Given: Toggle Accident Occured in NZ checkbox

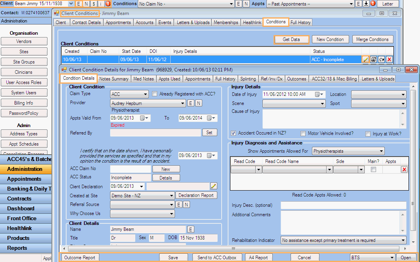Looking at the screenshot, I should point(234,133).
